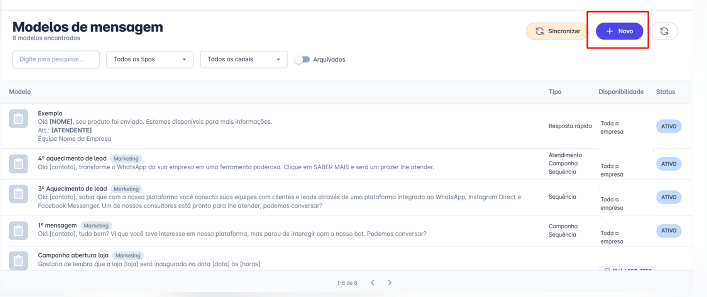Click the ATIVO badge on Exemplo row
The image size is (707, 297).
coord(669,126)
